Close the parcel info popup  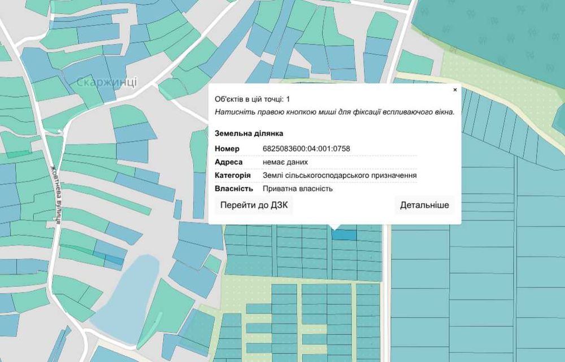click(455, 90)
